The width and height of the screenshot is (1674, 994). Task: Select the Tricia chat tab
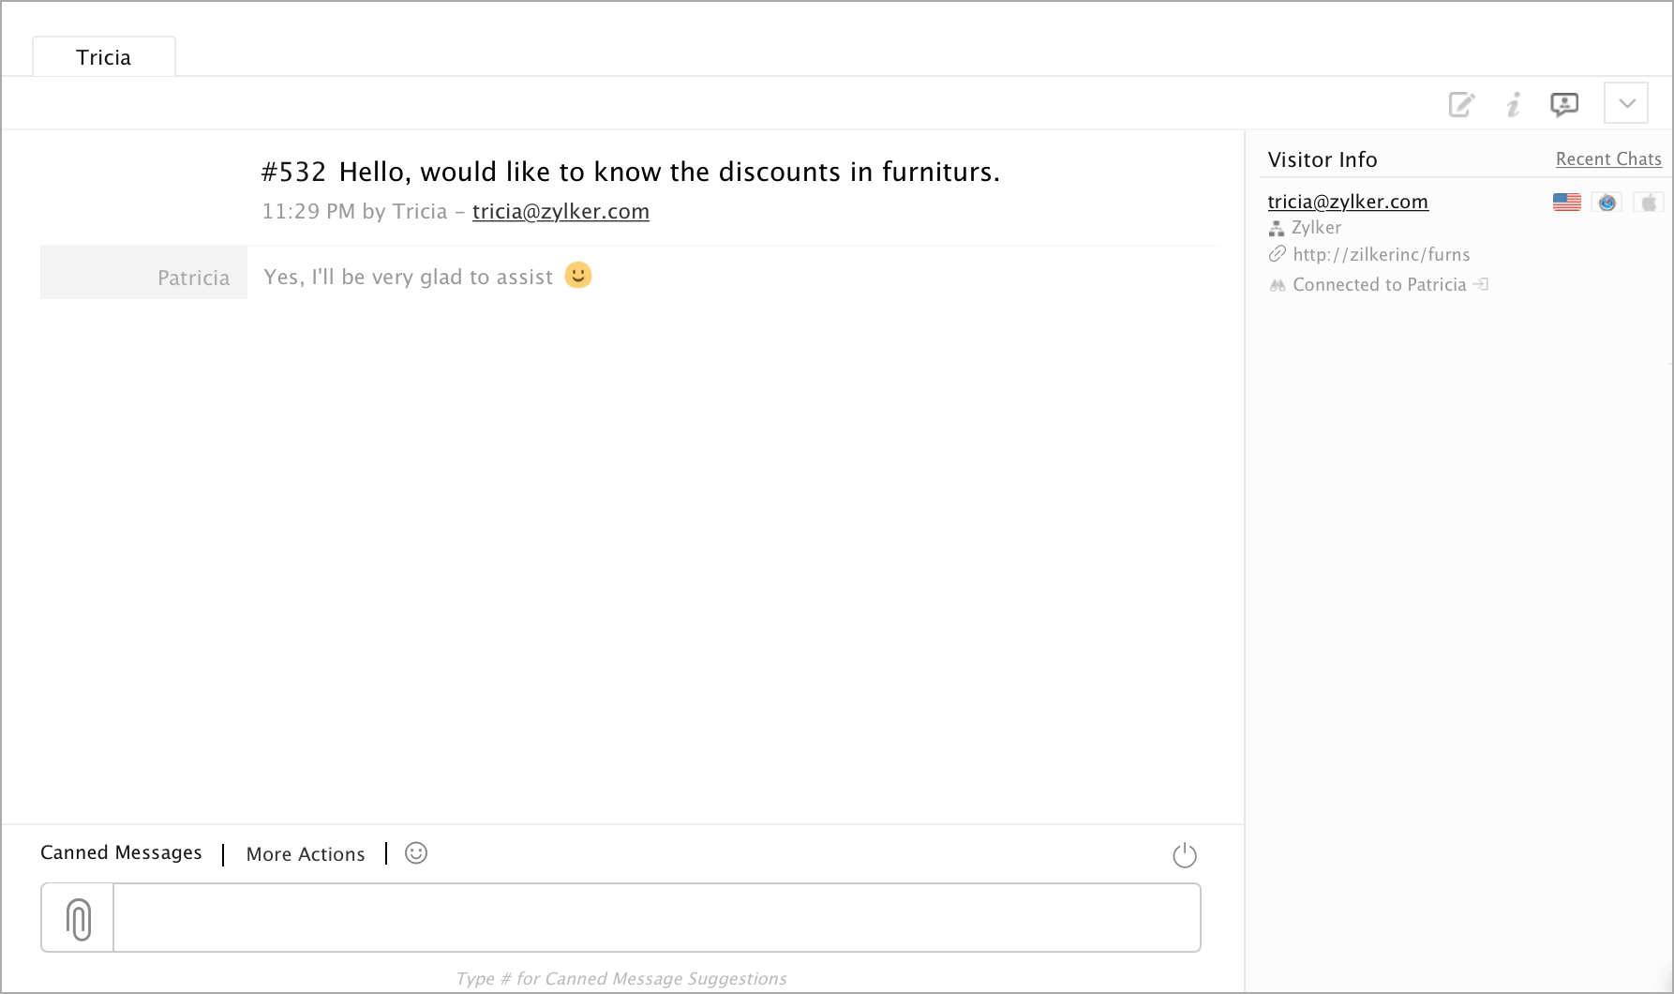[x=103, y=57]
